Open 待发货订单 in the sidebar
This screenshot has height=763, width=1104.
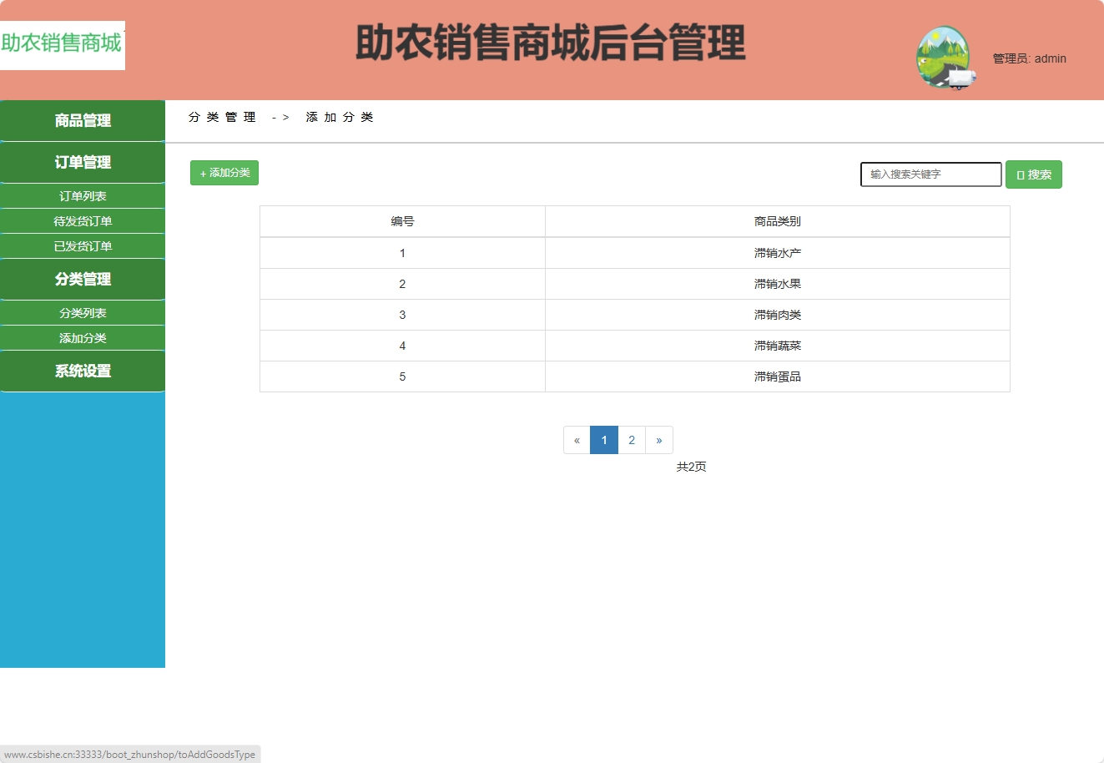click(83, 221)
